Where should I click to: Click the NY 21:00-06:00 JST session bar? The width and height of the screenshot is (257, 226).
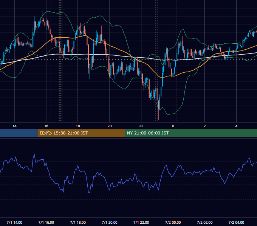191,133
